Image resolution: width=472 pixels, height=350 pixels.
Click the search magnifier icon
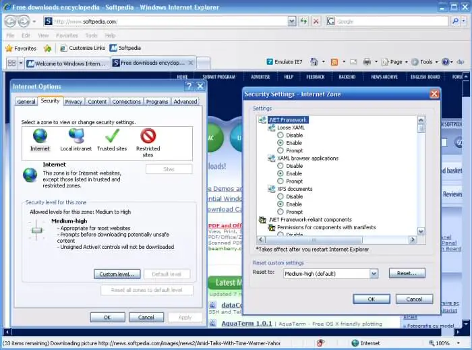tap(455, 22)
